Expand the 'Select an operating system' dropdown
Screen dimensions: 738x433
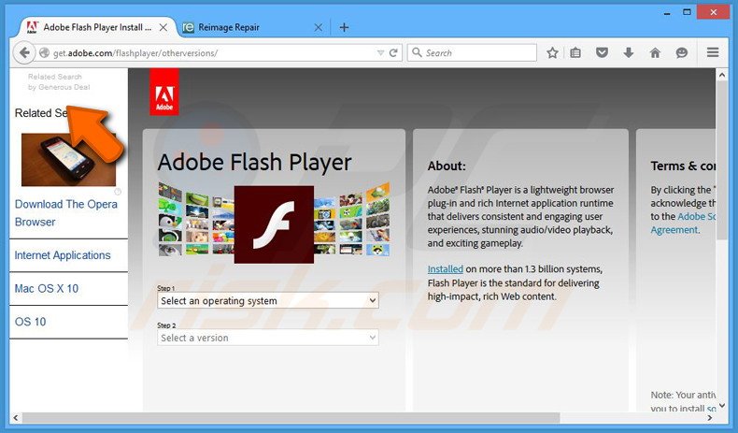point(268,301)
